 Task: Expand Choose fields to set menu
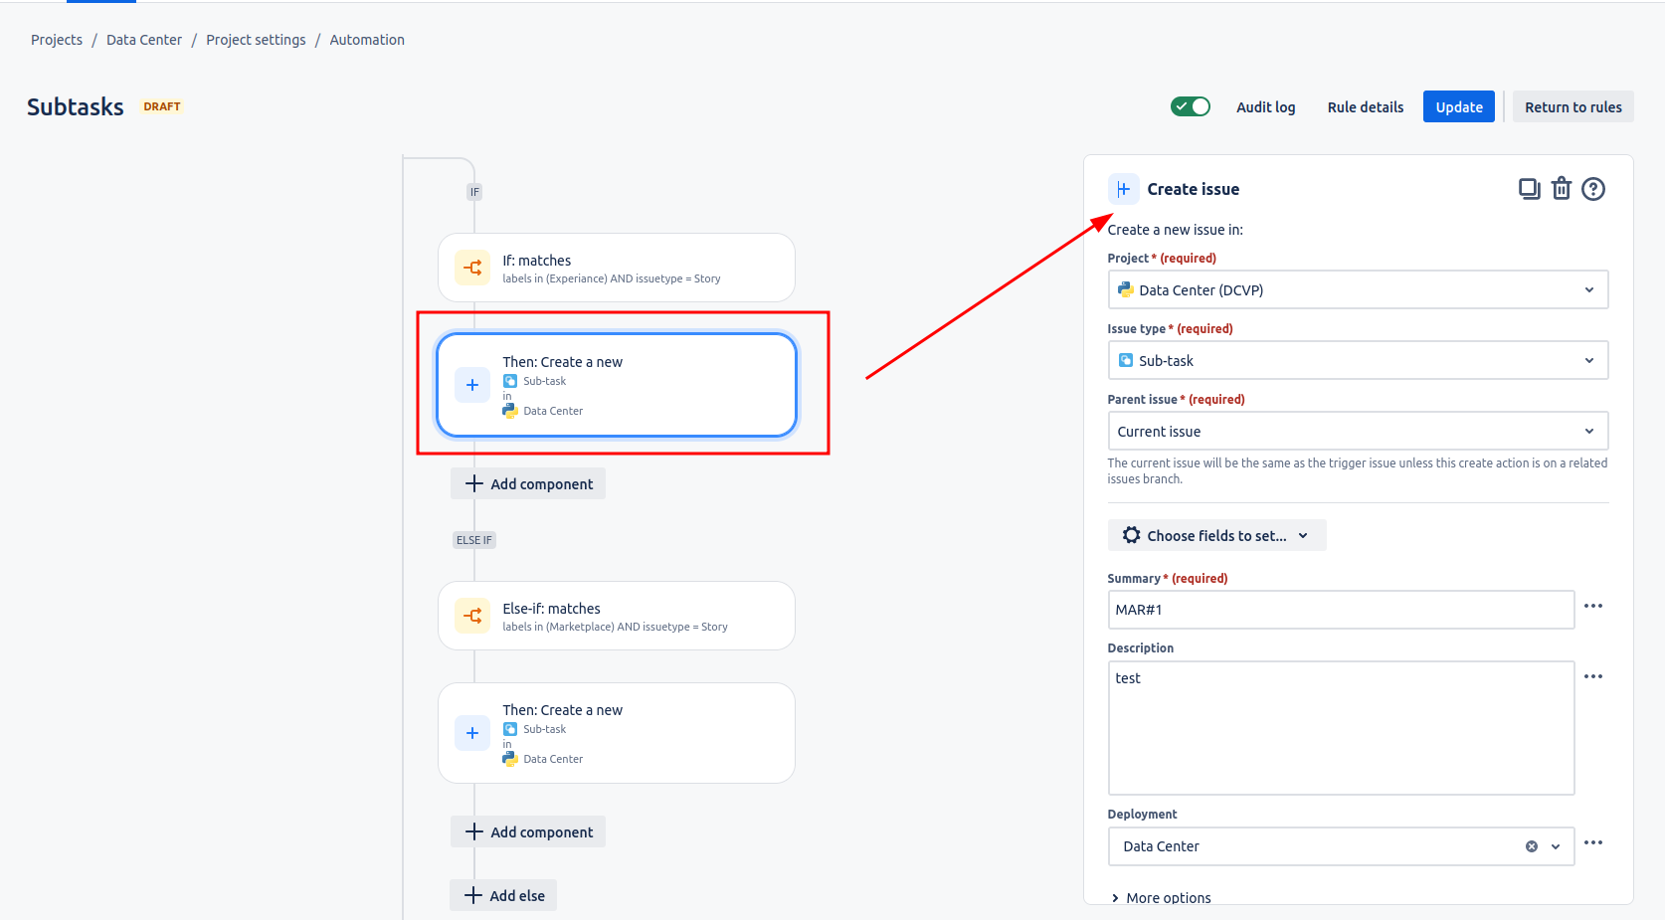pos(1215,535)
